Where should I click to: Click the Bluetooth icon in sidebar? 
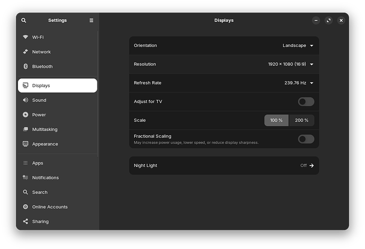click(25, 66)
